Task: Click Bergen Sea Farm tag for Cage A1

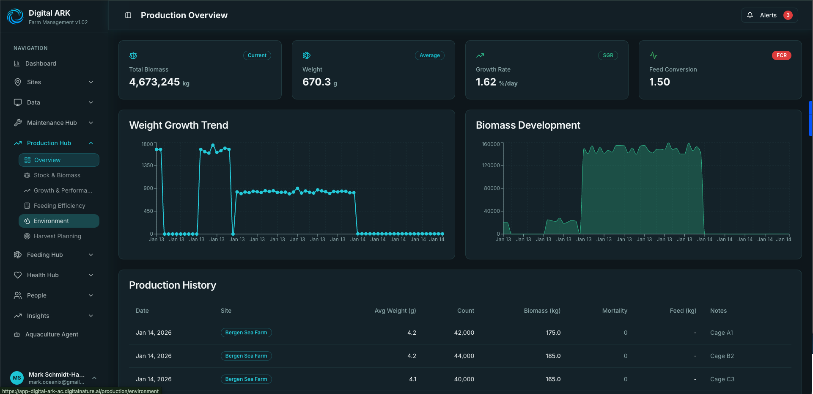Action: tap(246, 333)
